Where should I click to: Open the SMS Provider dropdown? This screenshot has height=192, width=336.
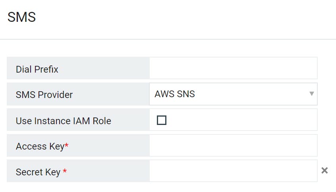pos(233,94)
